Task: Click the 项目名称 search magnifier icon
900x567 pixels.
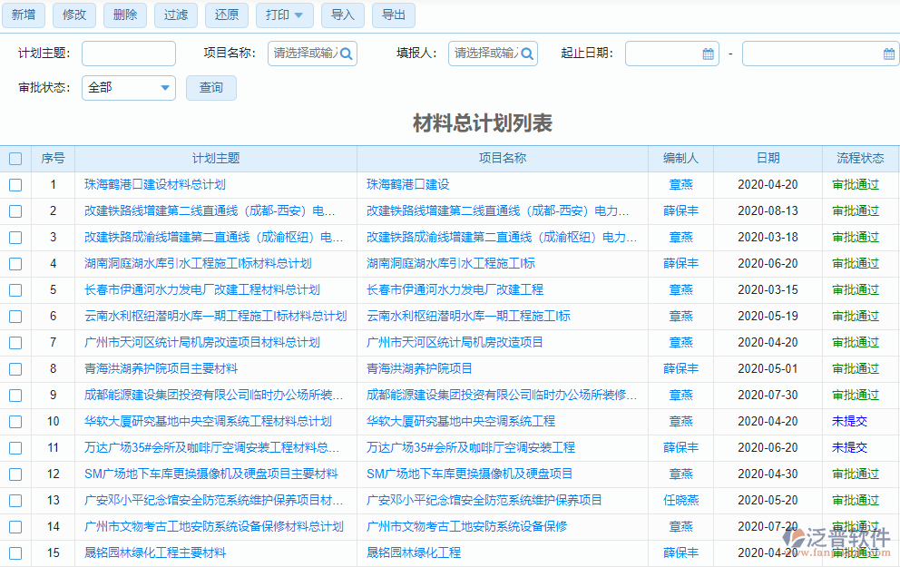Action: [x=345, y=54]
